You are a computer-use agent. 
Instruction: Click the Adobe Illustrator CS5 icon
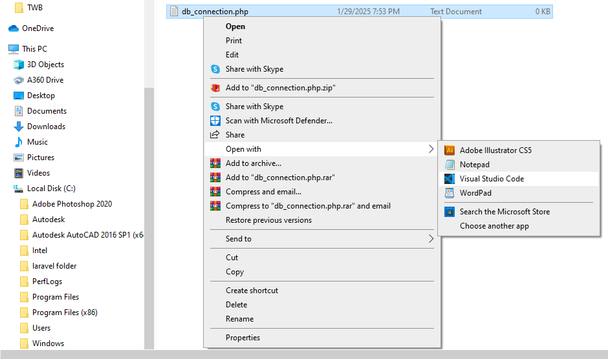[x=450, y=150]
